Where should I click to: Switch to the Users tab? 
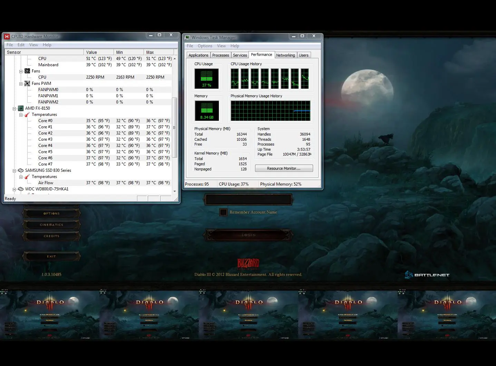pyautogui.click(x=304, y=55)
